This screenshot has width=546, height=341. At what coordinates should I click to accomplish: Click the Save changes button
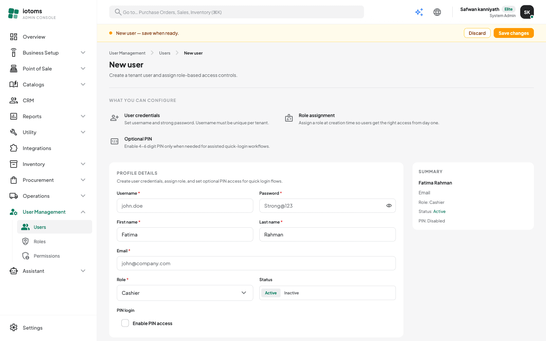point(513,33)
